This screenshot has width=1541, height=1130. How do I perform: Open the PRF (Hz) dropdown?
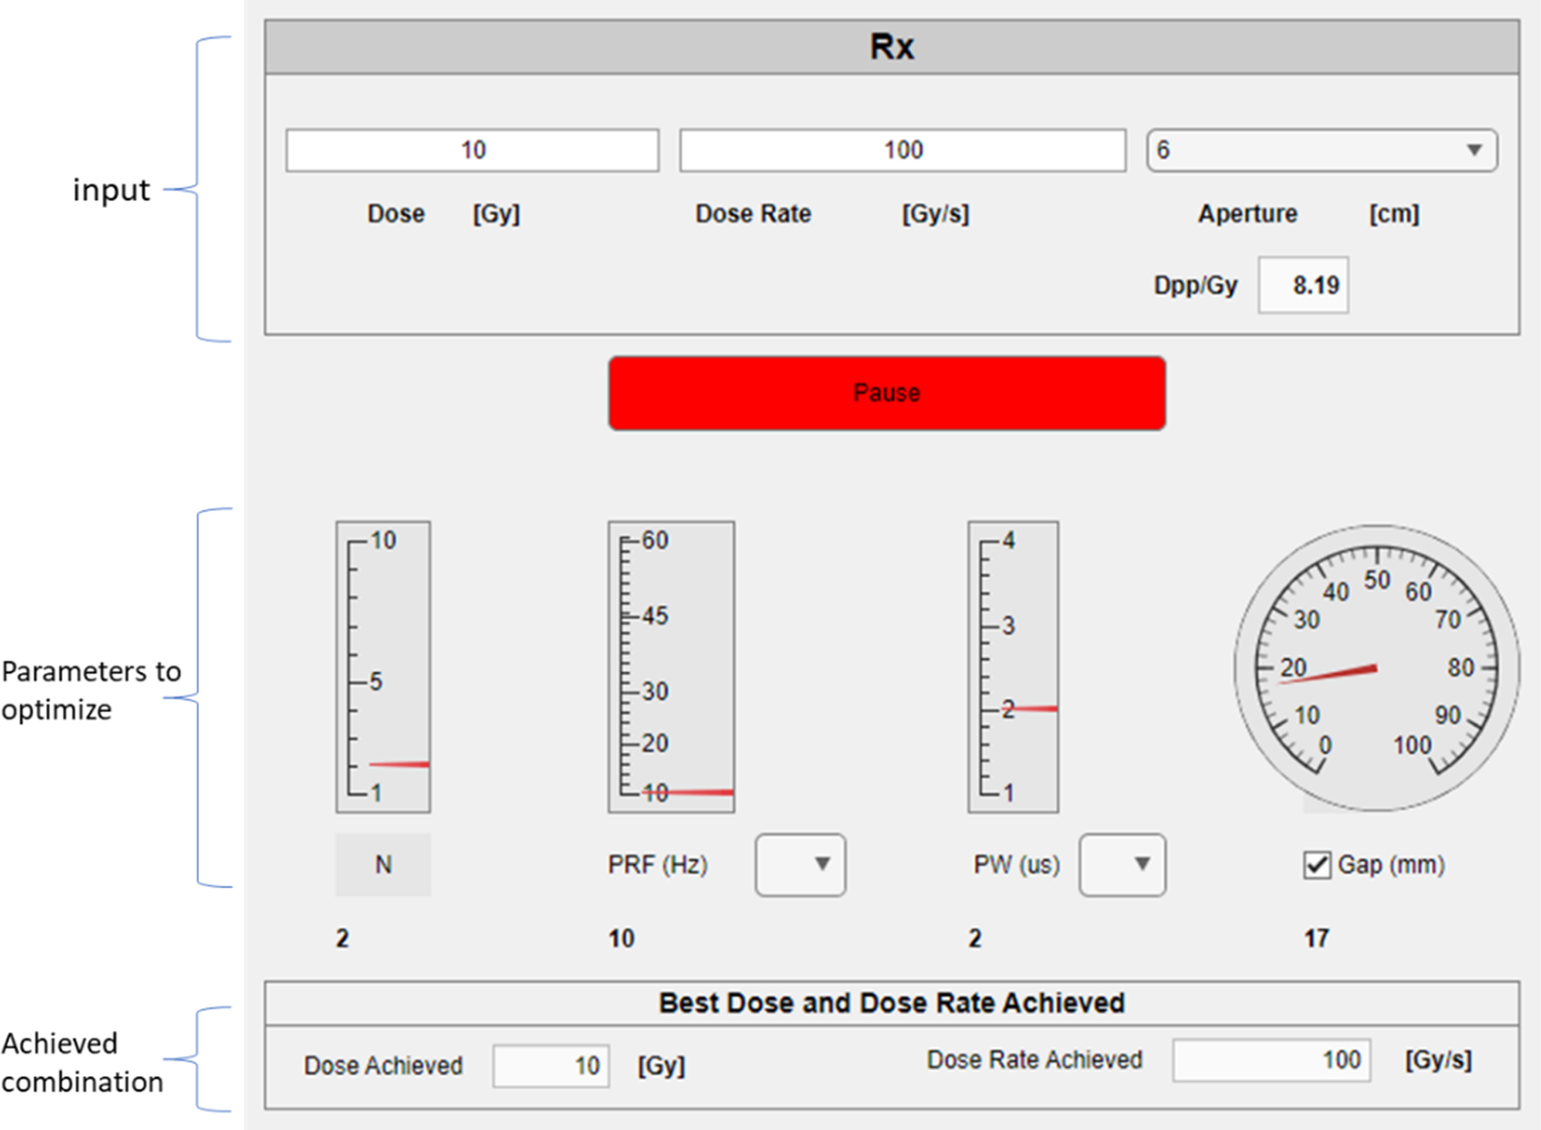799,864
